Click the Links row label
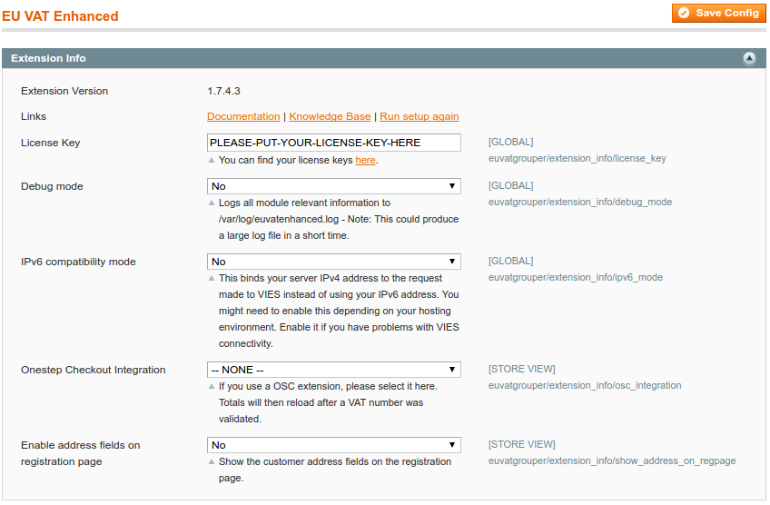The image size is (770, 505). point(34,116)
